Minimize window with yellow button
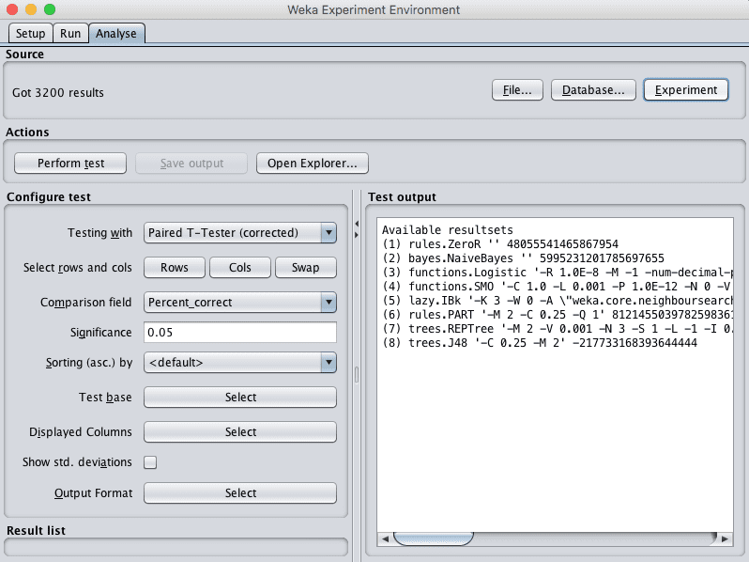The width and height of the screenshot is (749, 562). (31, 9)
